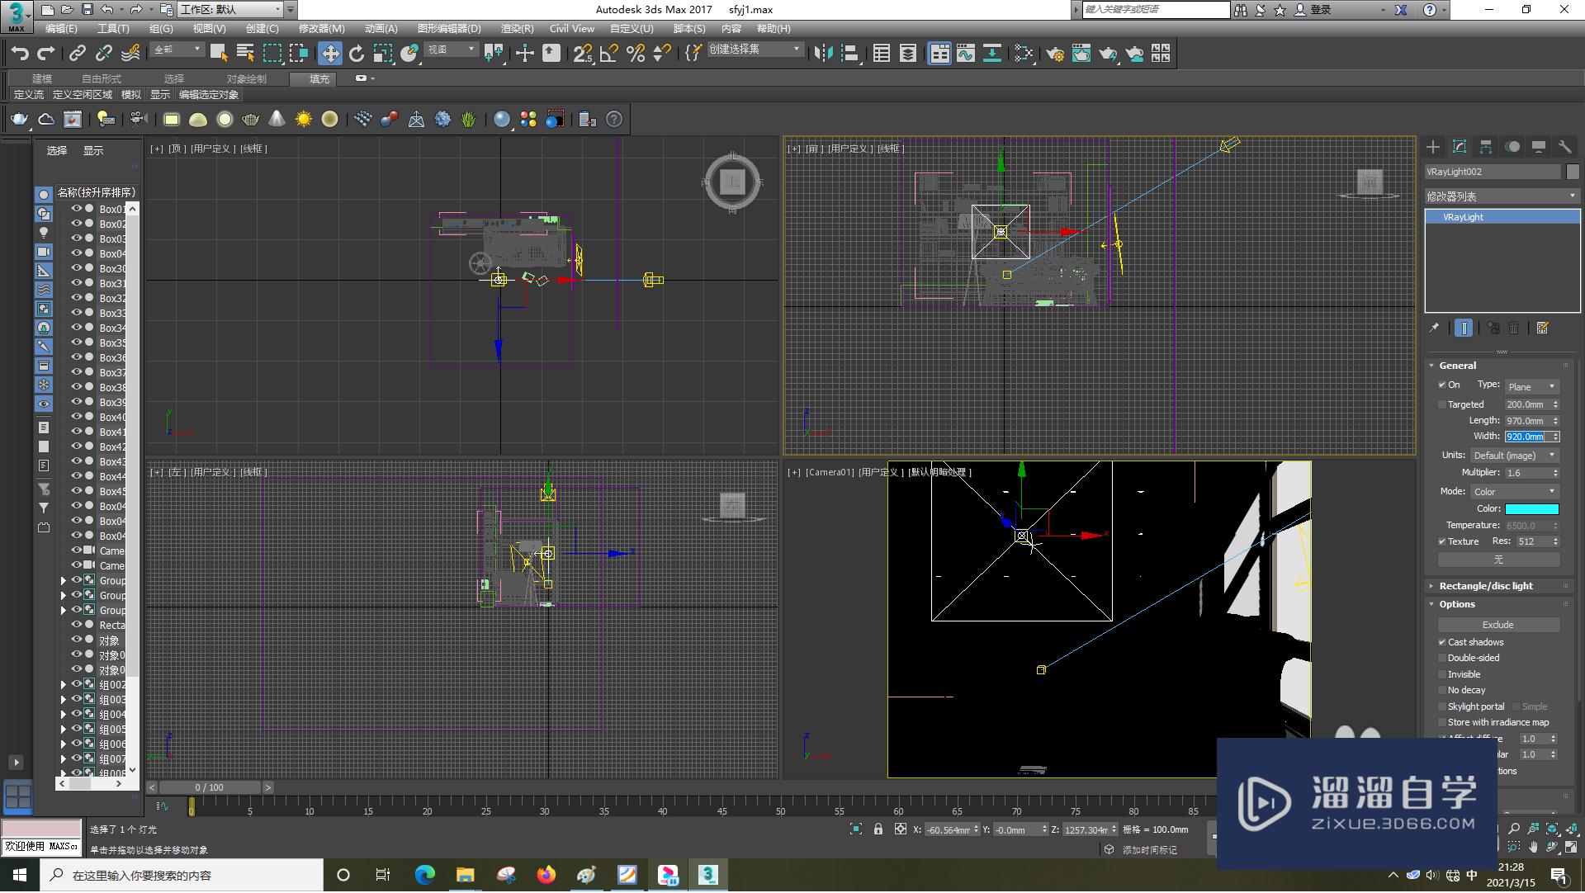Toggle the Angle Snap icon
Image resolution: width=1585 pixels, height=893 pixels.
tap(609, 54)
